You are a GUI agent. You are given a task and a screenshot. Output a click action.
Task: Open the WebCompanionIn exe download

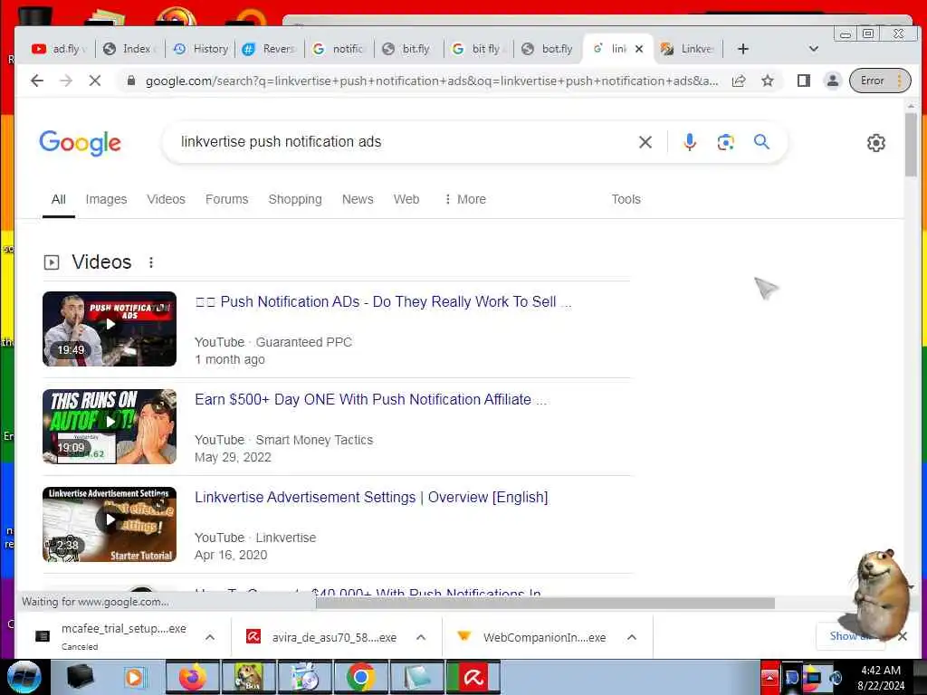532,637
